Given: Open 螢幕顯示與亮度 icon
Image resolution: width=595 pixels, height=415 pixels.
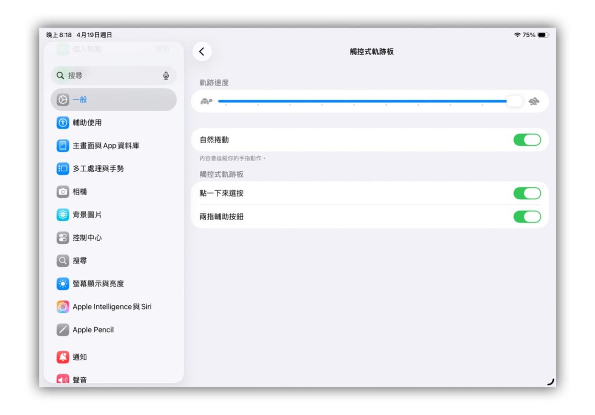Looking at the screenshot, I should (62, 284).
